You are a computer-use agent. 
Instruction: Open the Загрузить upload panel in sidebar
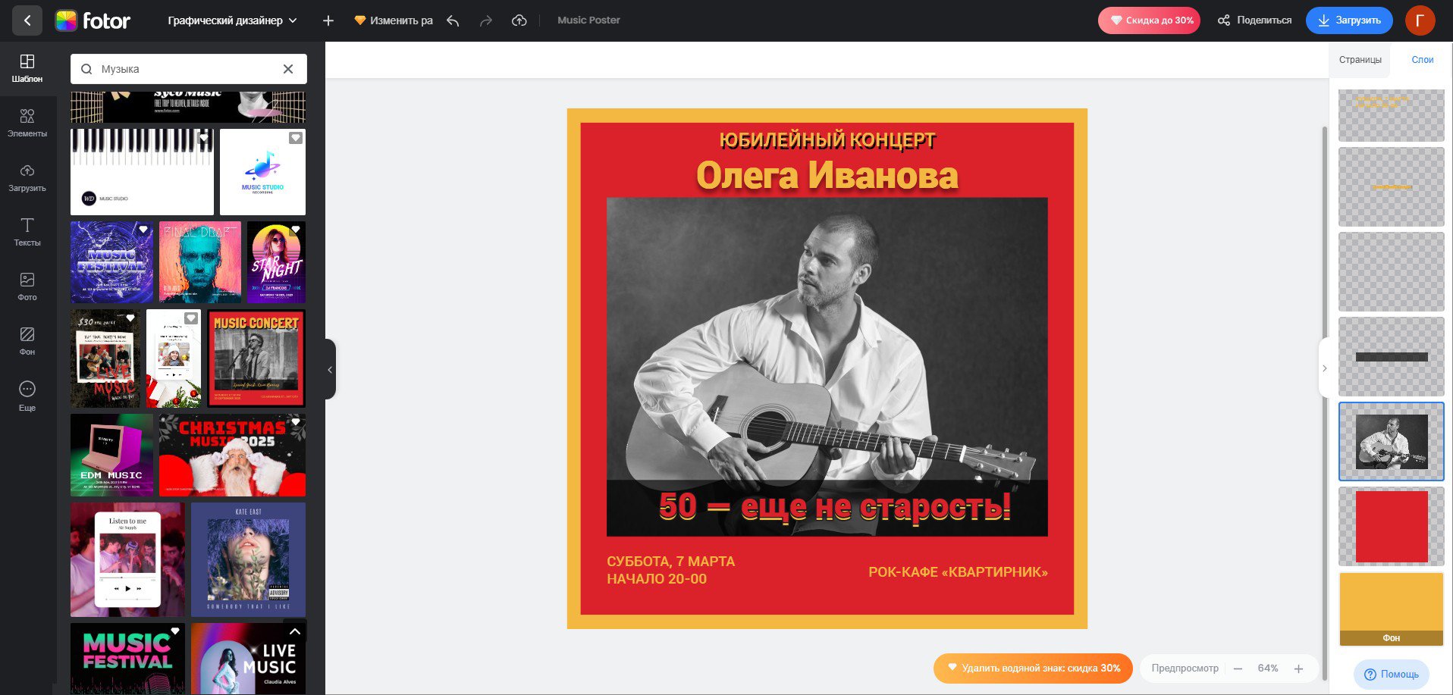27,177
